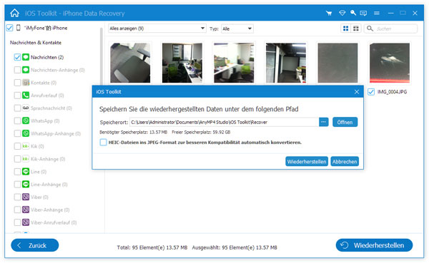429x263 pixels.
Task: Browse folder with the ellipsis button
Action: [323, 122]
